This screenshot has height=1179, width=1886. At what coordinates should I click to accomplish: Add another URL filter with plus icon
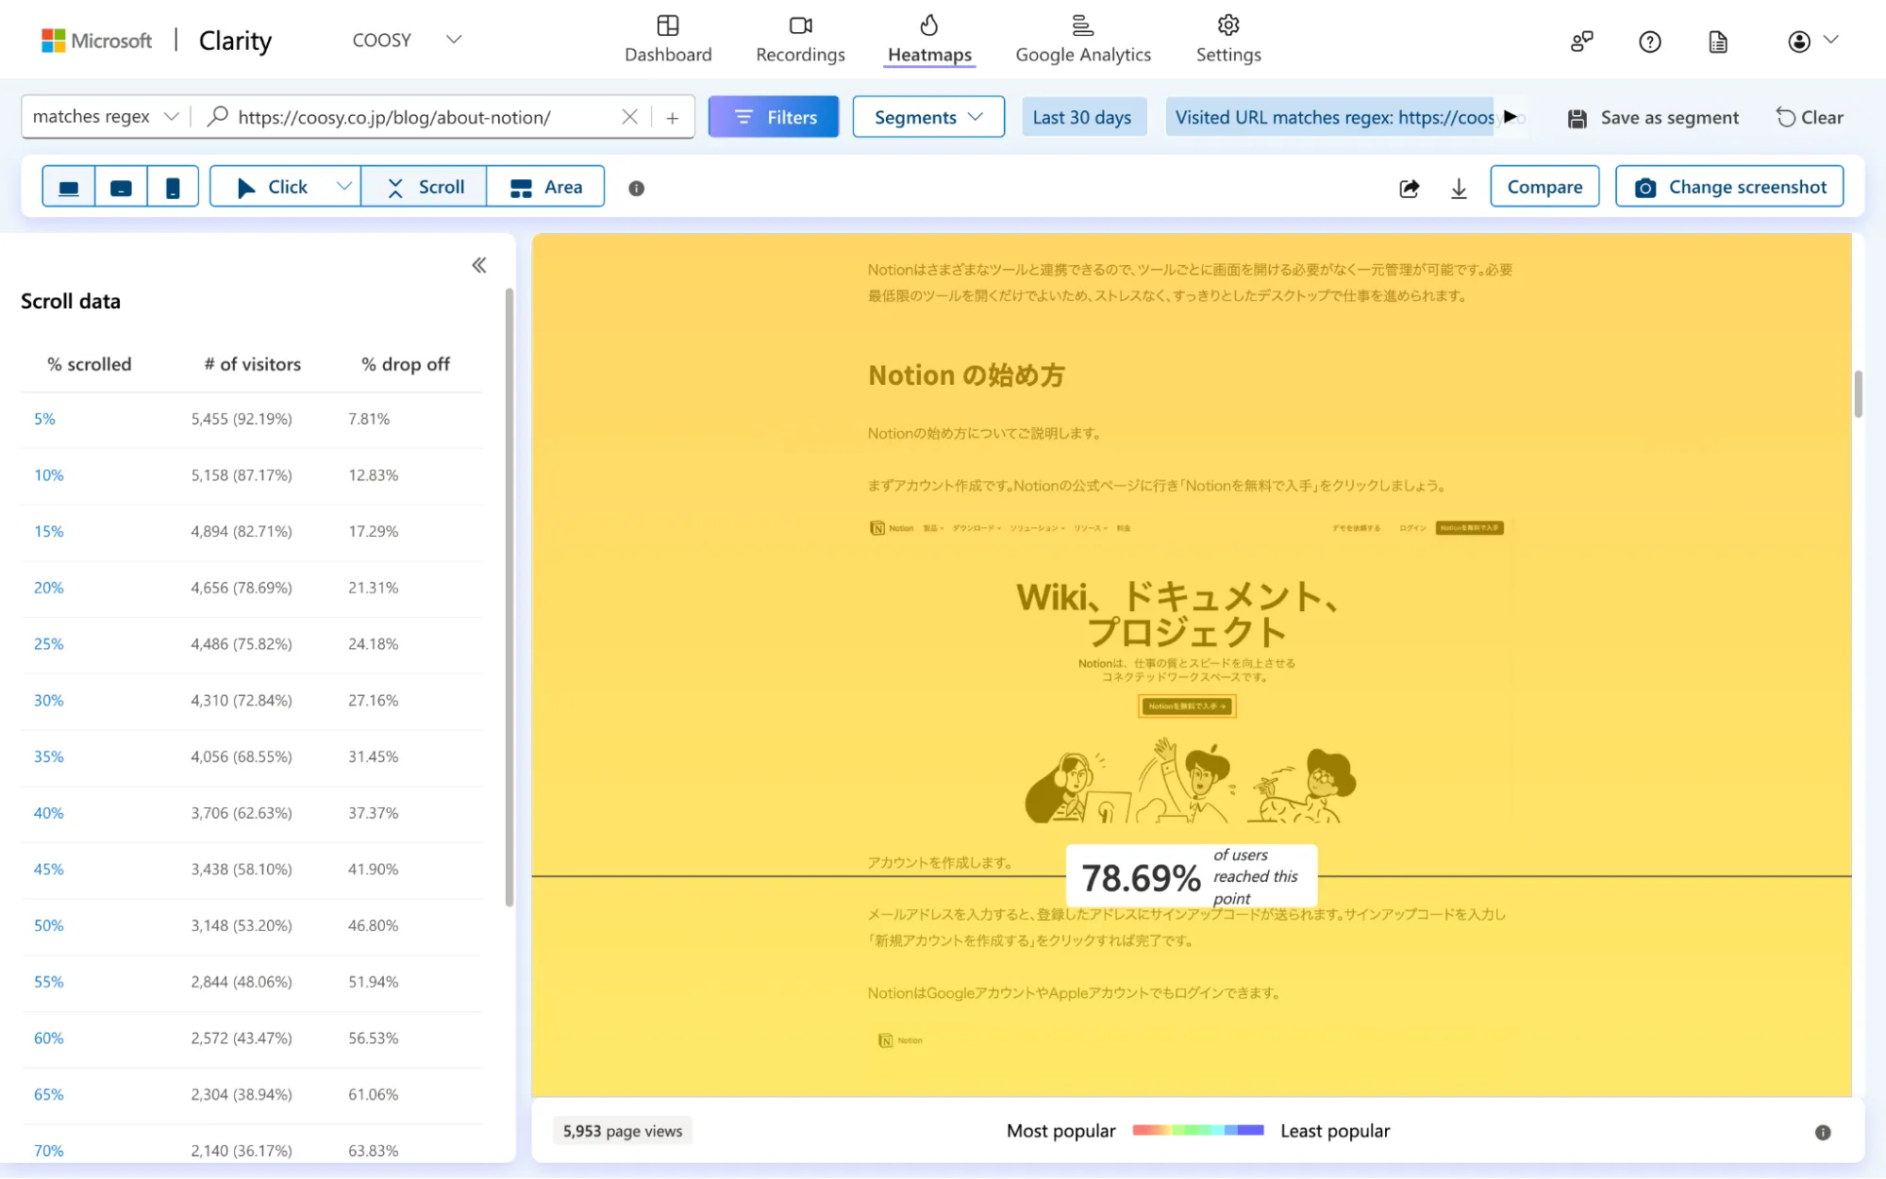pyautogui.click(x=672, y=118)
